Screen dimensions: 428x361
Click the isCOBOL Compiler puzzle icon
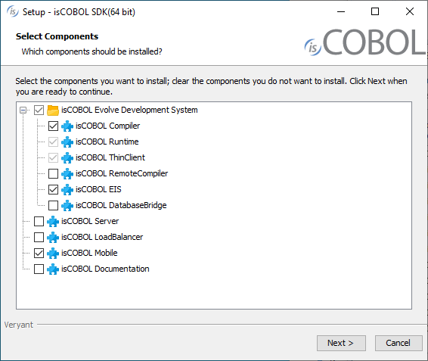point(67,126)
